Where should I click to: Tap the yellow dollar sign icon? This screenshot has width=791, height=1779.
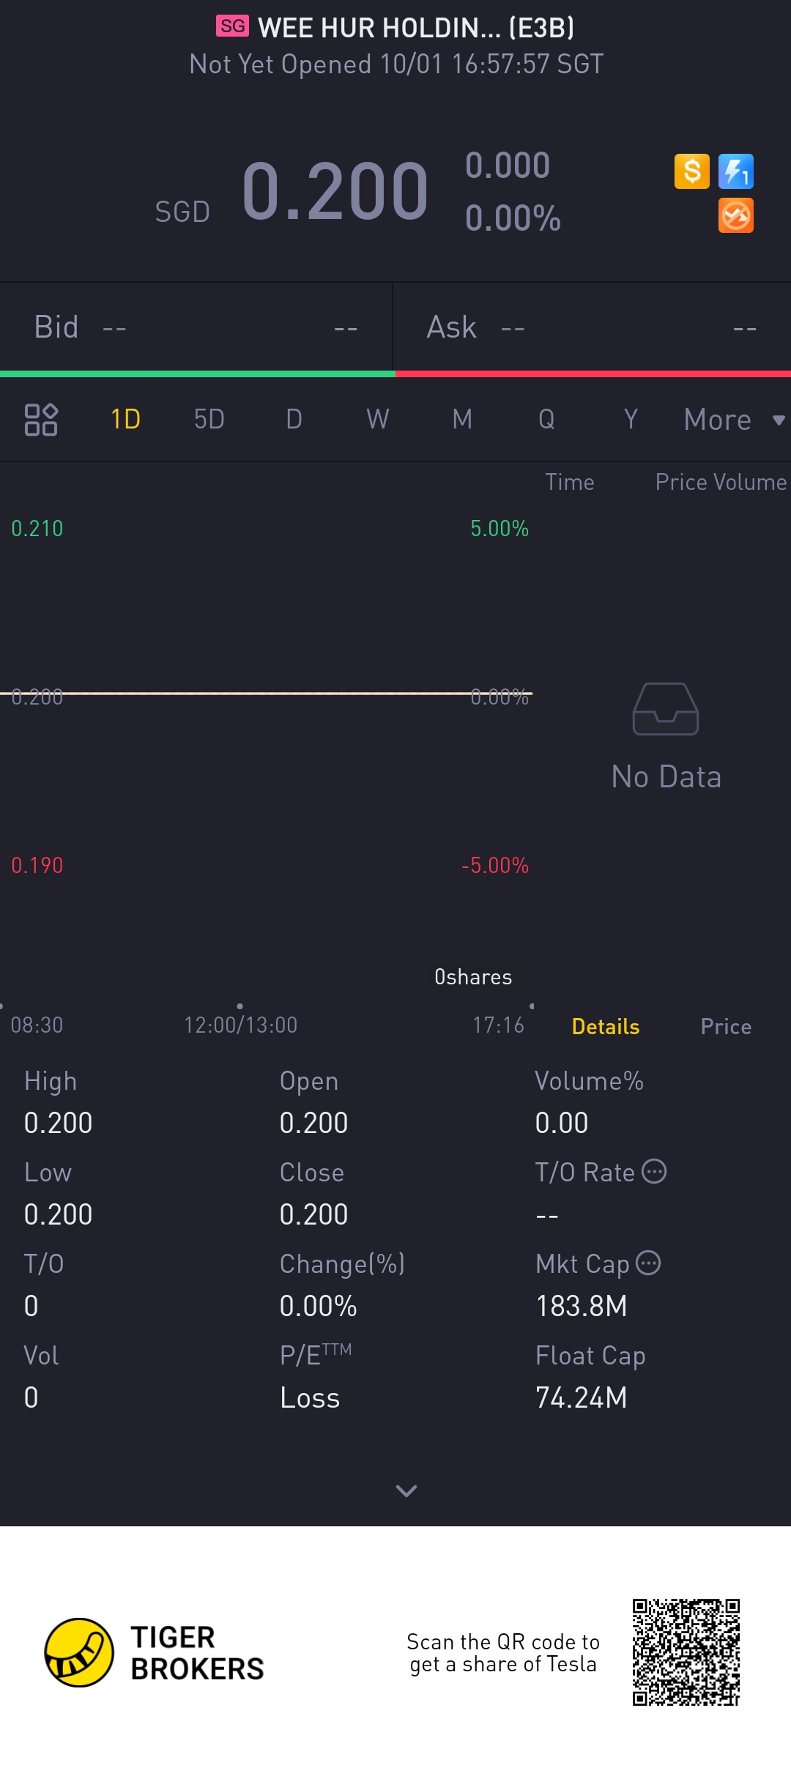(691, 172)
